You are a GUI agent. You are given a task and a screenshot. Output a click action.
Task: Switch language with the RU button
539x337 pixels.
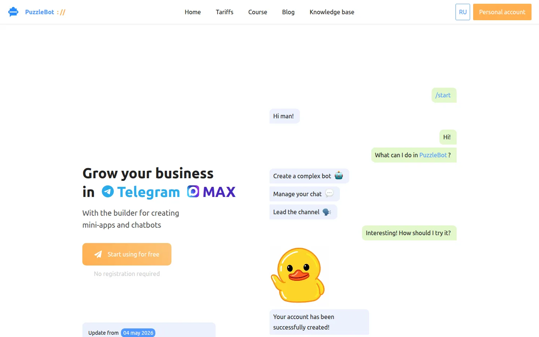463,12
